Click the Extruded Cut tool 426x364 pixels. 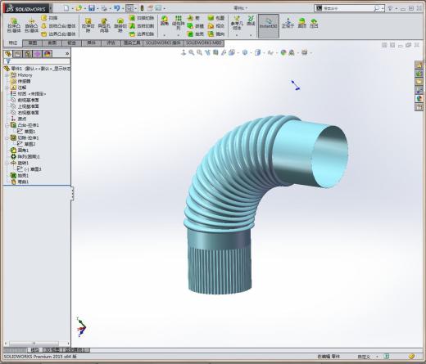point(88,25)
